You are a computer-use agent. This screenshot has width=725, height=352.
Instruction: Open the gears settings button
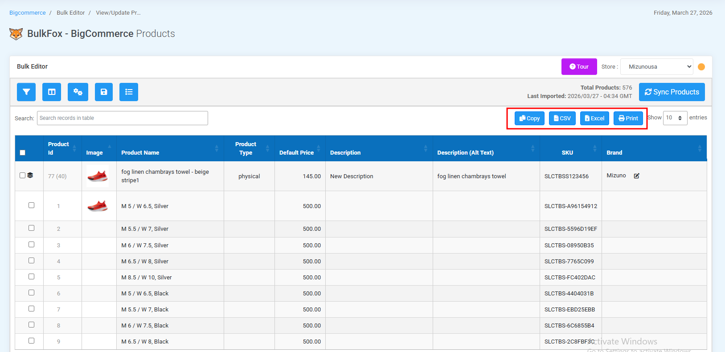pos(78,92)
